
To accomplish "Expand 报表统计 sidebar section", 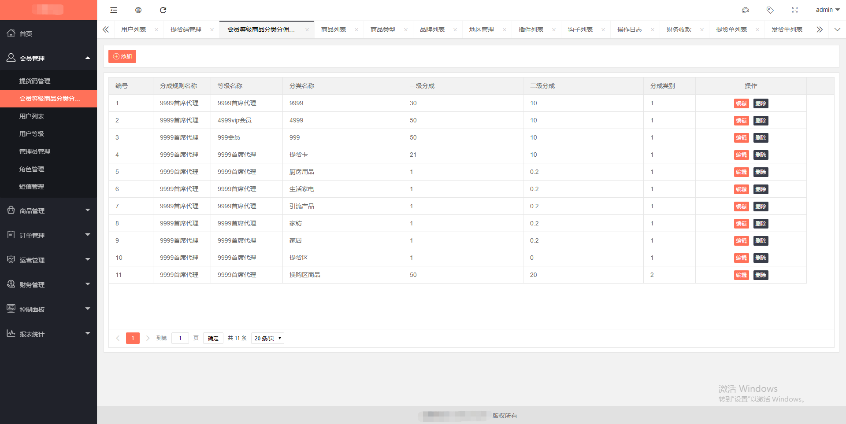I will point(48,334).
